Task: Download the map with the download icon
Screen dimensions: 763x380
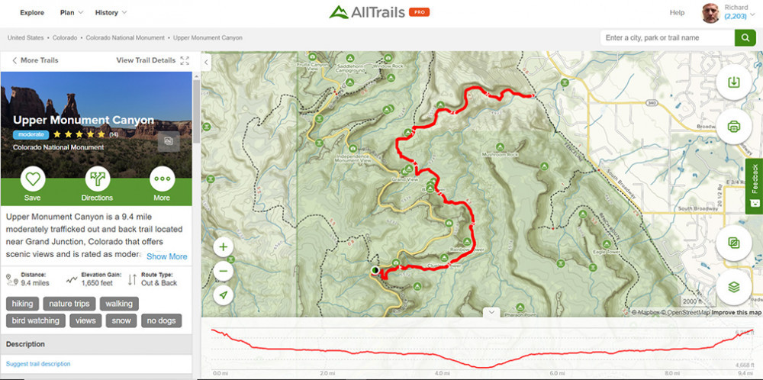Action: coord(733,82)
